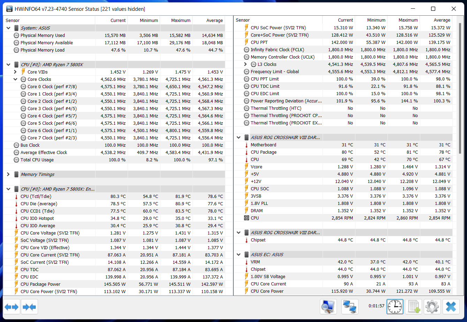Collapse the Core Clocks row
Viewport: 467px width, 322px height.
pos(15,79)
